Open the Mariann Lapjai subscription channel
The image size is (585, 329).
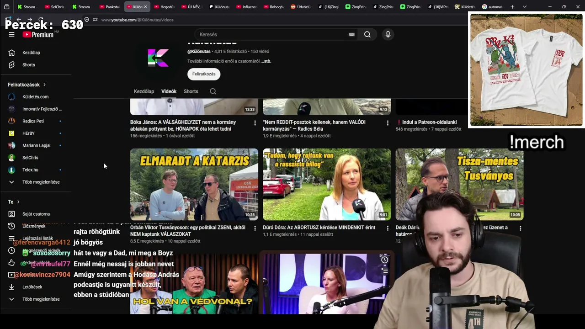(36, 145)
